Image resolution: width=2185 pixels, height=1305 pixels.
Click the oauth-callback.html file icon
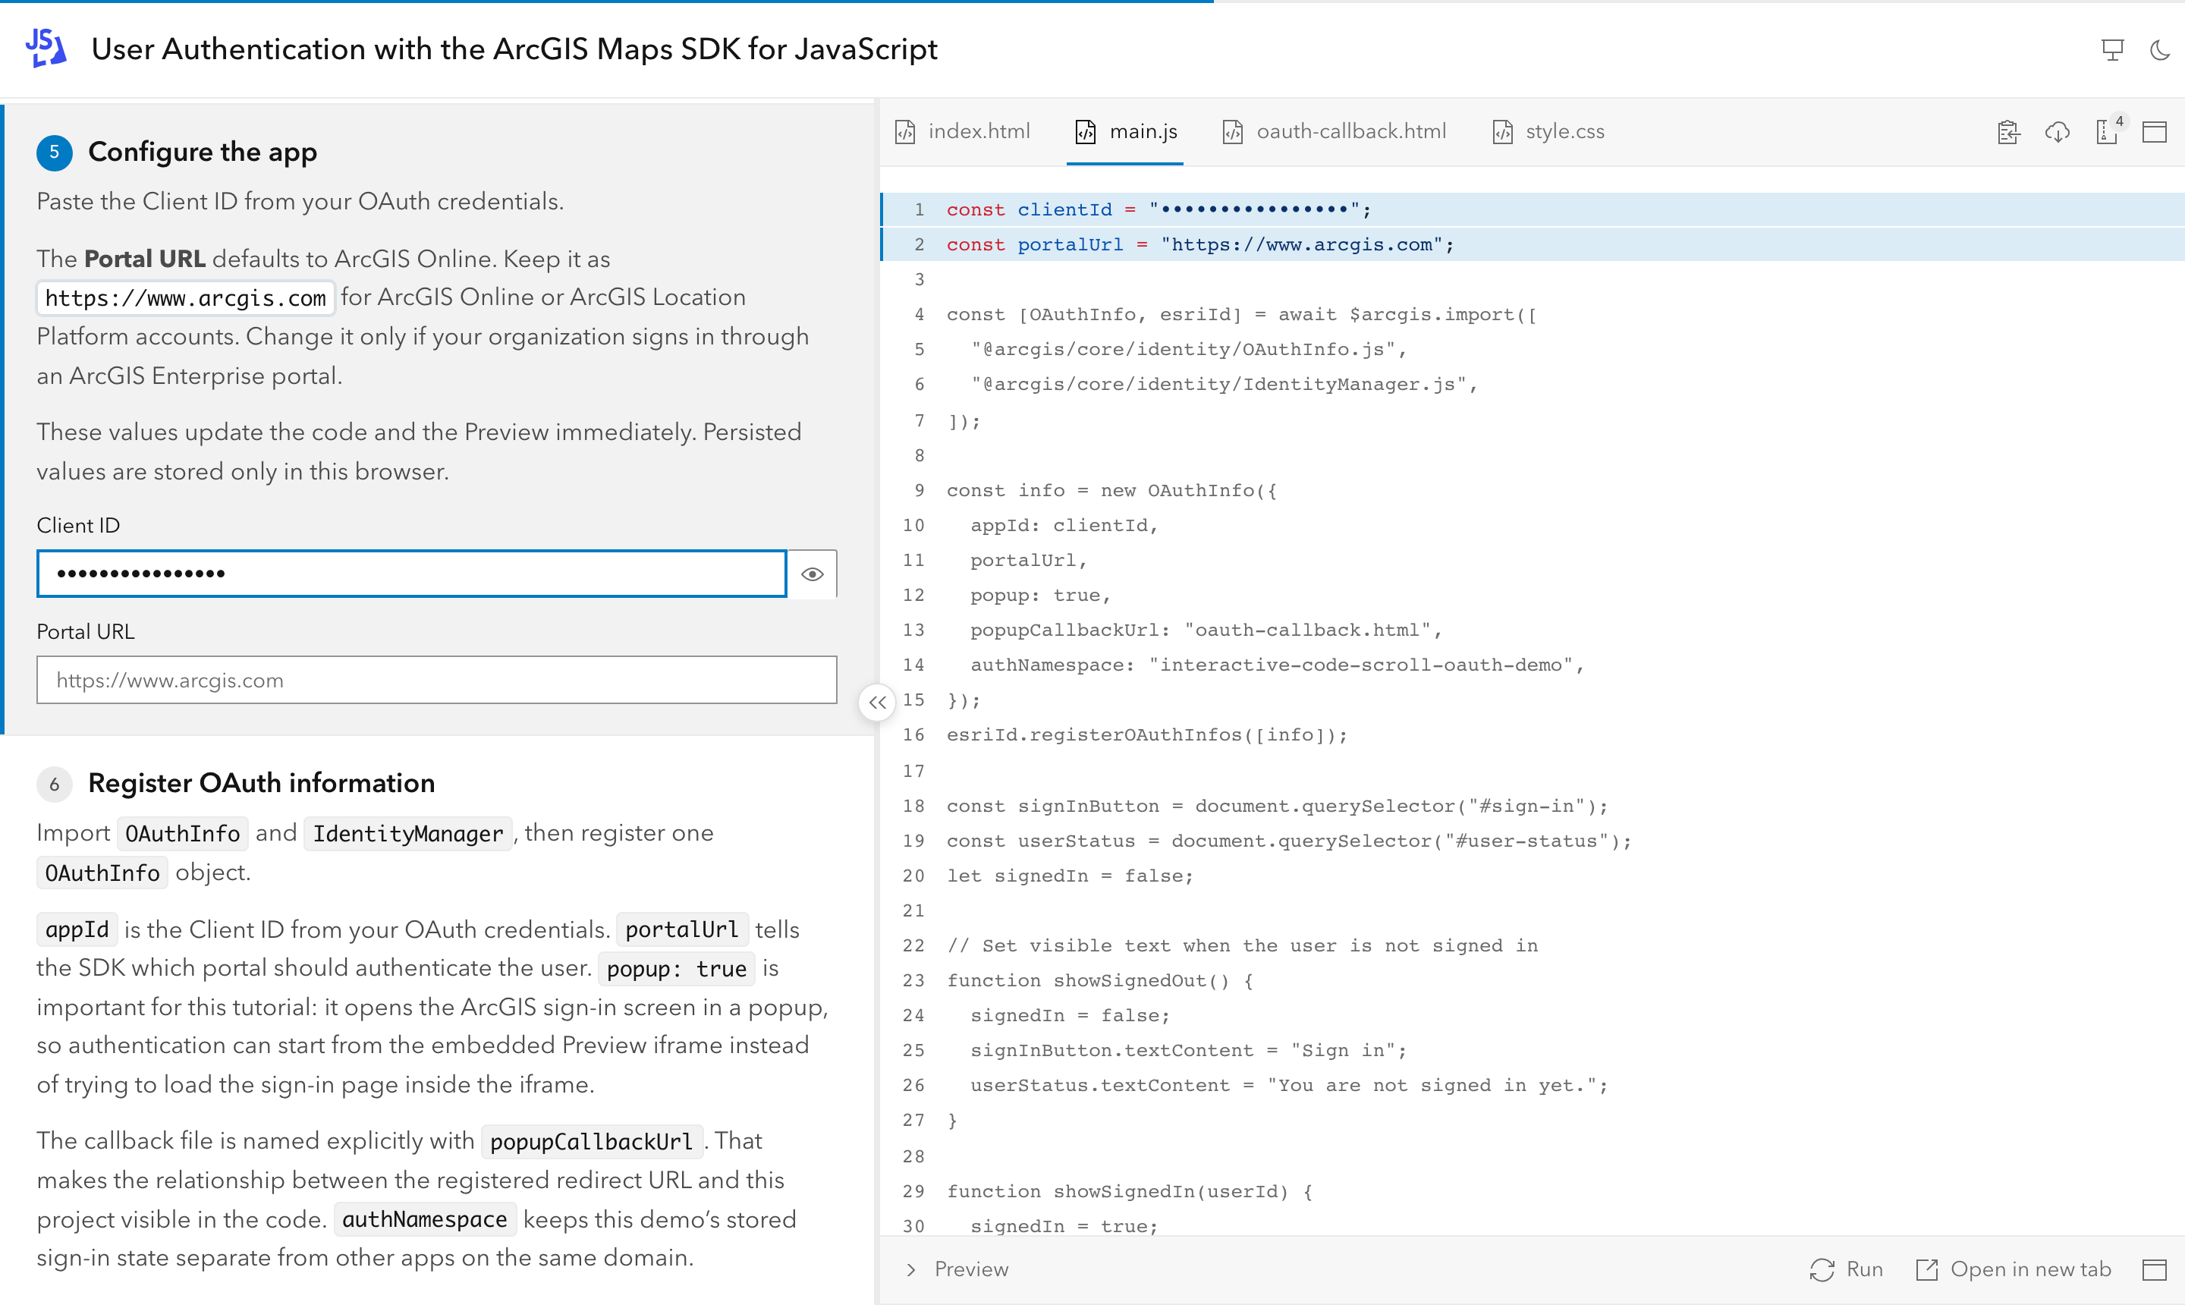tap(1233, 132)
